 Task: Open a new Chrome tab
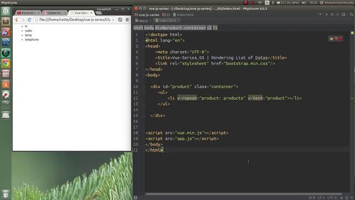(99, 13)
